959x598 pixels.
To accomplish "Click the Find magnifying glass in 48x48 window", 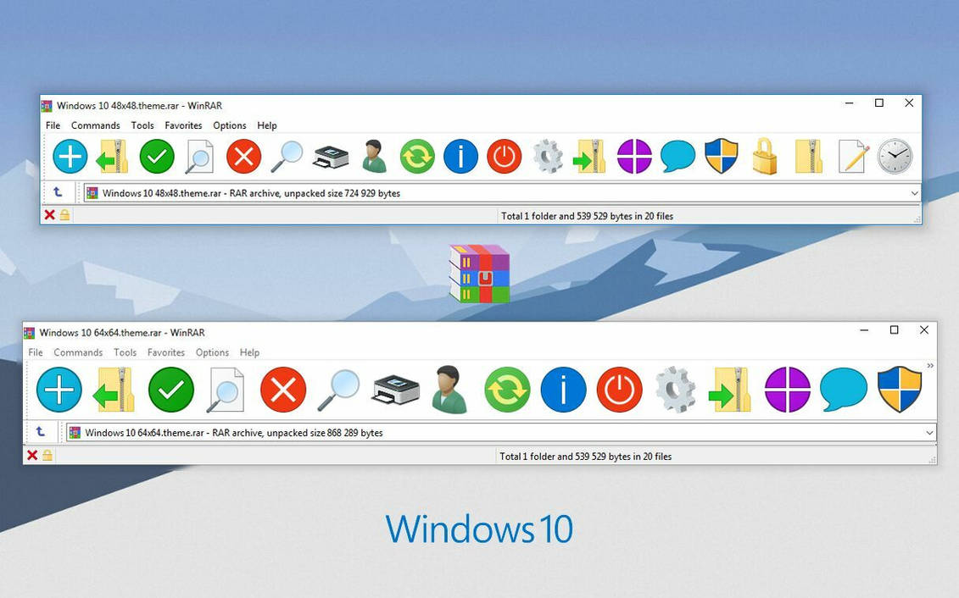I will coord(287,157).
